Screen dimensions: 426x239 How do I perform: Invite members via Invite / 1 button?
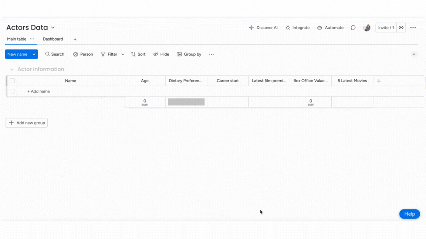(x=386, y=28)
